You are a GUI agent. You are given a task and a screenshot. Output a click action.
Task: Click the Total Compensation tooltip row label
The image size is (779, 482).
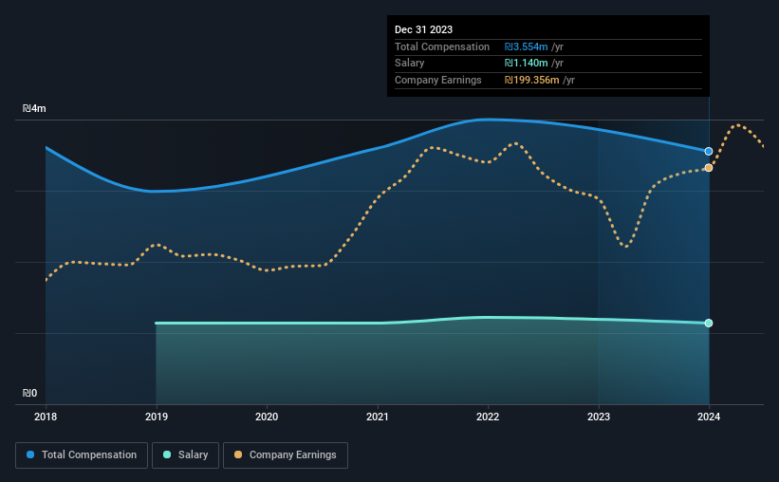coord(442,46)
